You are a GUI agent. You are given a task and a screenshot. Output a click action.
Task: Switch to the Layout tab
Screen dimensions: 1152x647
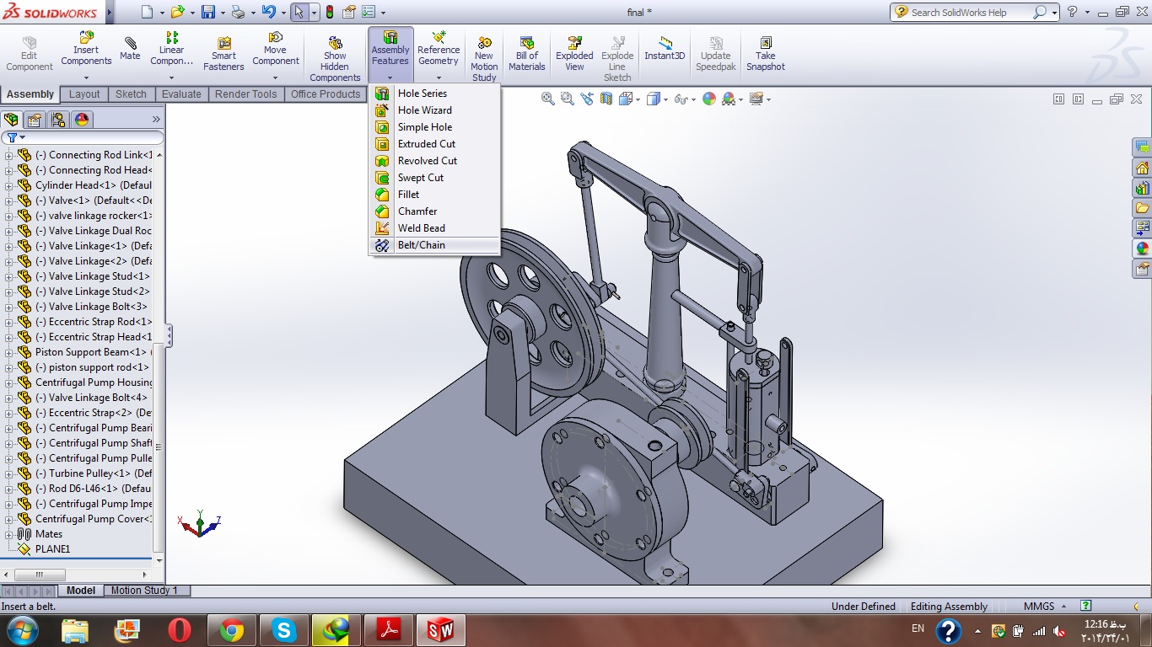[84, 94]
